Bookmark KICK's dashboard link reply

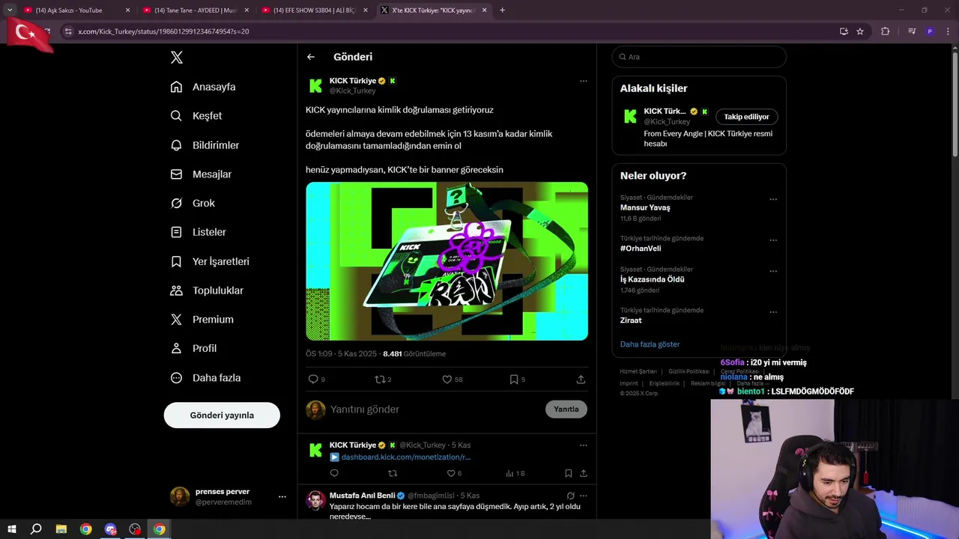point(569,473)
